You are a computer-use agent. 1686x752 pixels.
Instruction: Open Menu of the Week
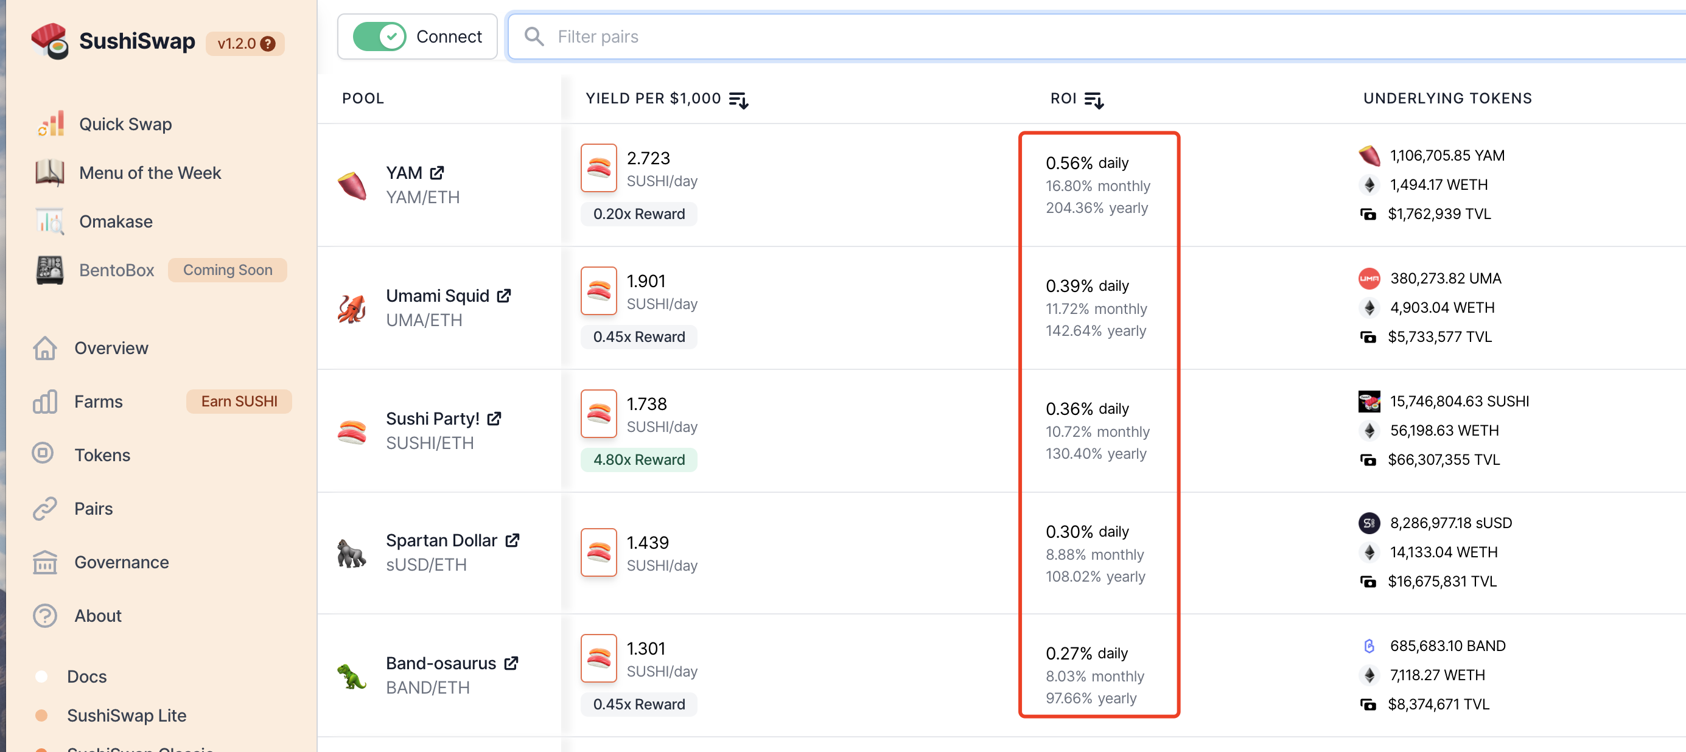(x=150, y=173)
